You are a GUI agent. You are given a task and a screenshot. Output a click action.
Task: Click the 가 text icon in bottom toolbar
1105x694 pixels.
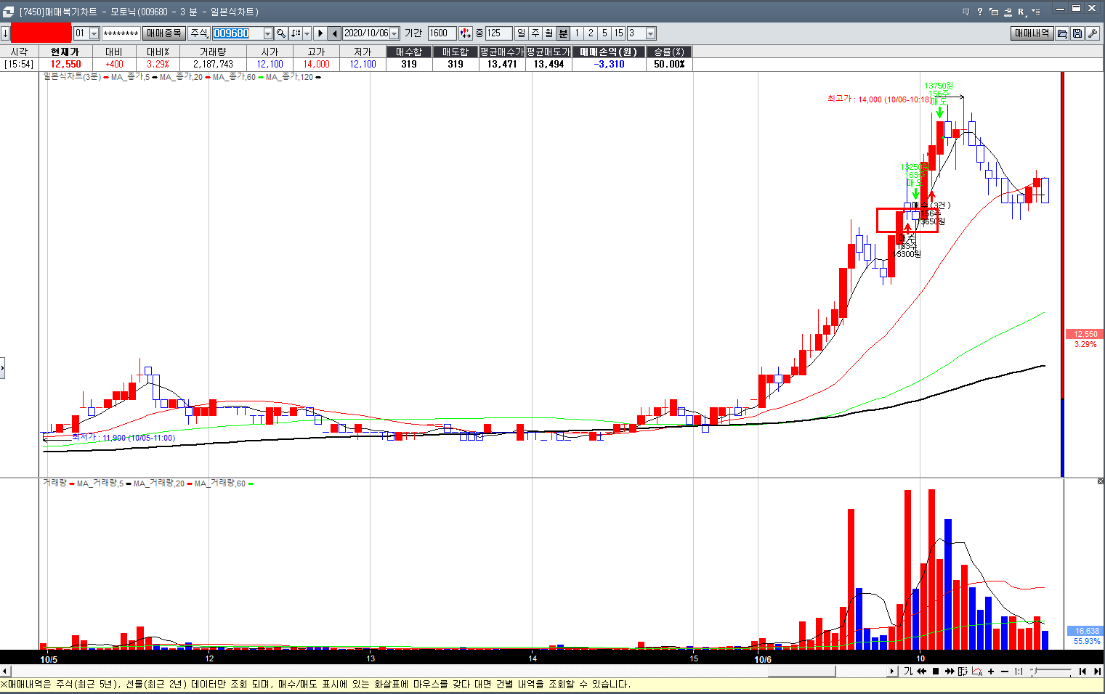[908, 671]
